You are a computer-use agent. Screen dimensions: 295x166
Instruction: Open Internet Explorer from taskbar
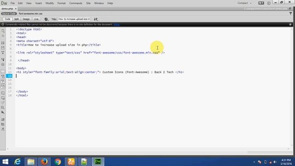[18, 162]
